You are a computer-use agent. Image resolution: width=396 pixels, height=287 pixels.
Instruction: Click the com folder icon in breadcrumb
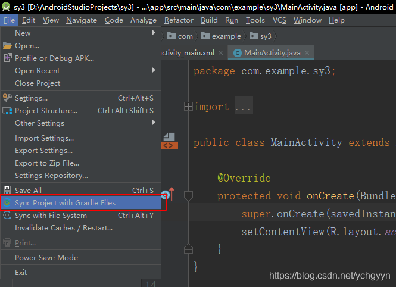[172, 36]
